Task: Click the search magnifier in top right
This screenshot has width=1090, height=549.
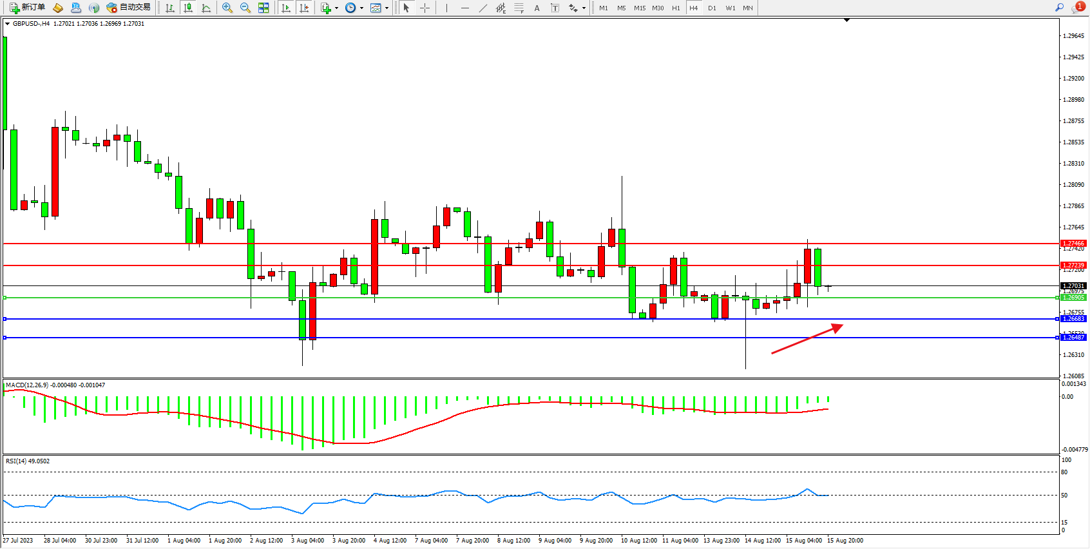Action: [1059, 8]
